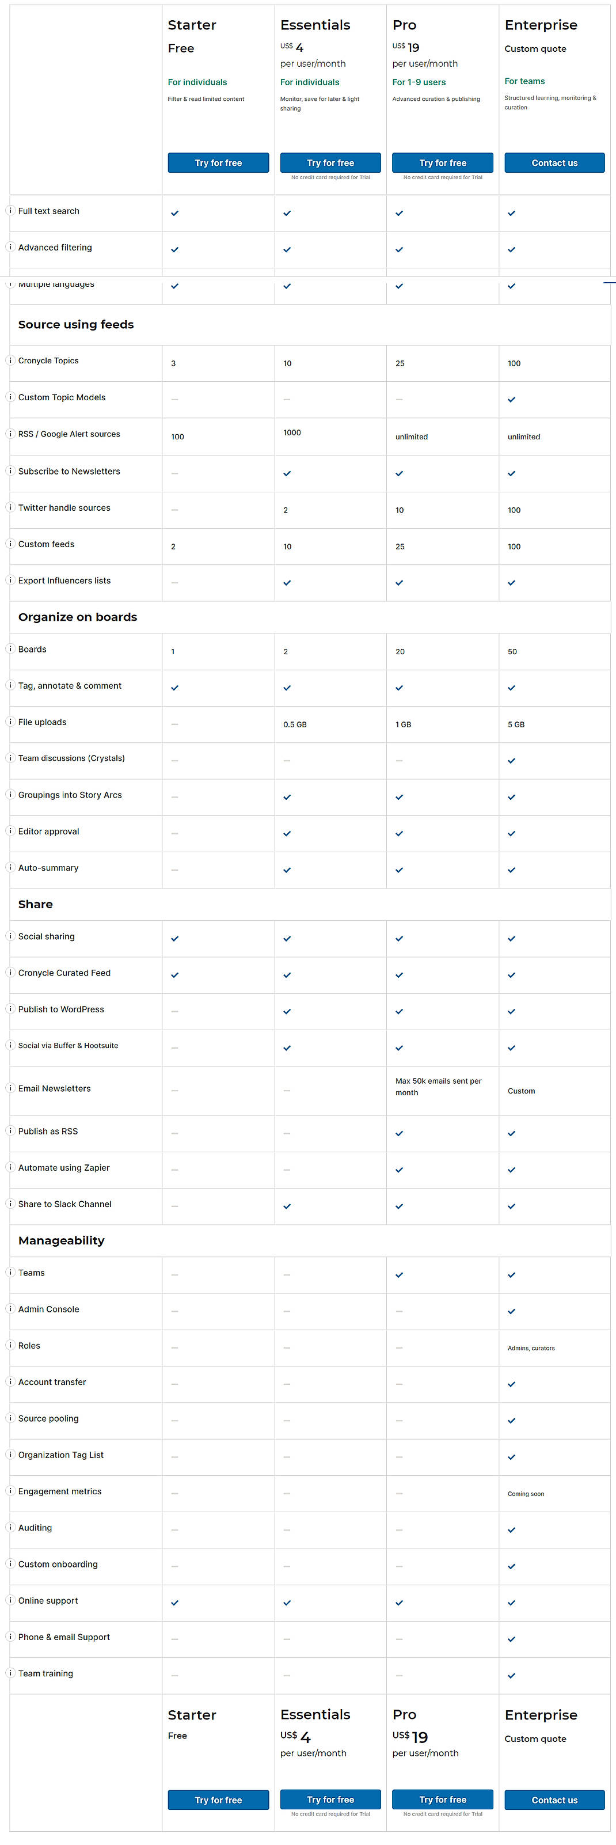Image resolution: width=616 pixels, height=1845 pixels.
Task: Select the info icon for Boards
Action: click(11, 649)
